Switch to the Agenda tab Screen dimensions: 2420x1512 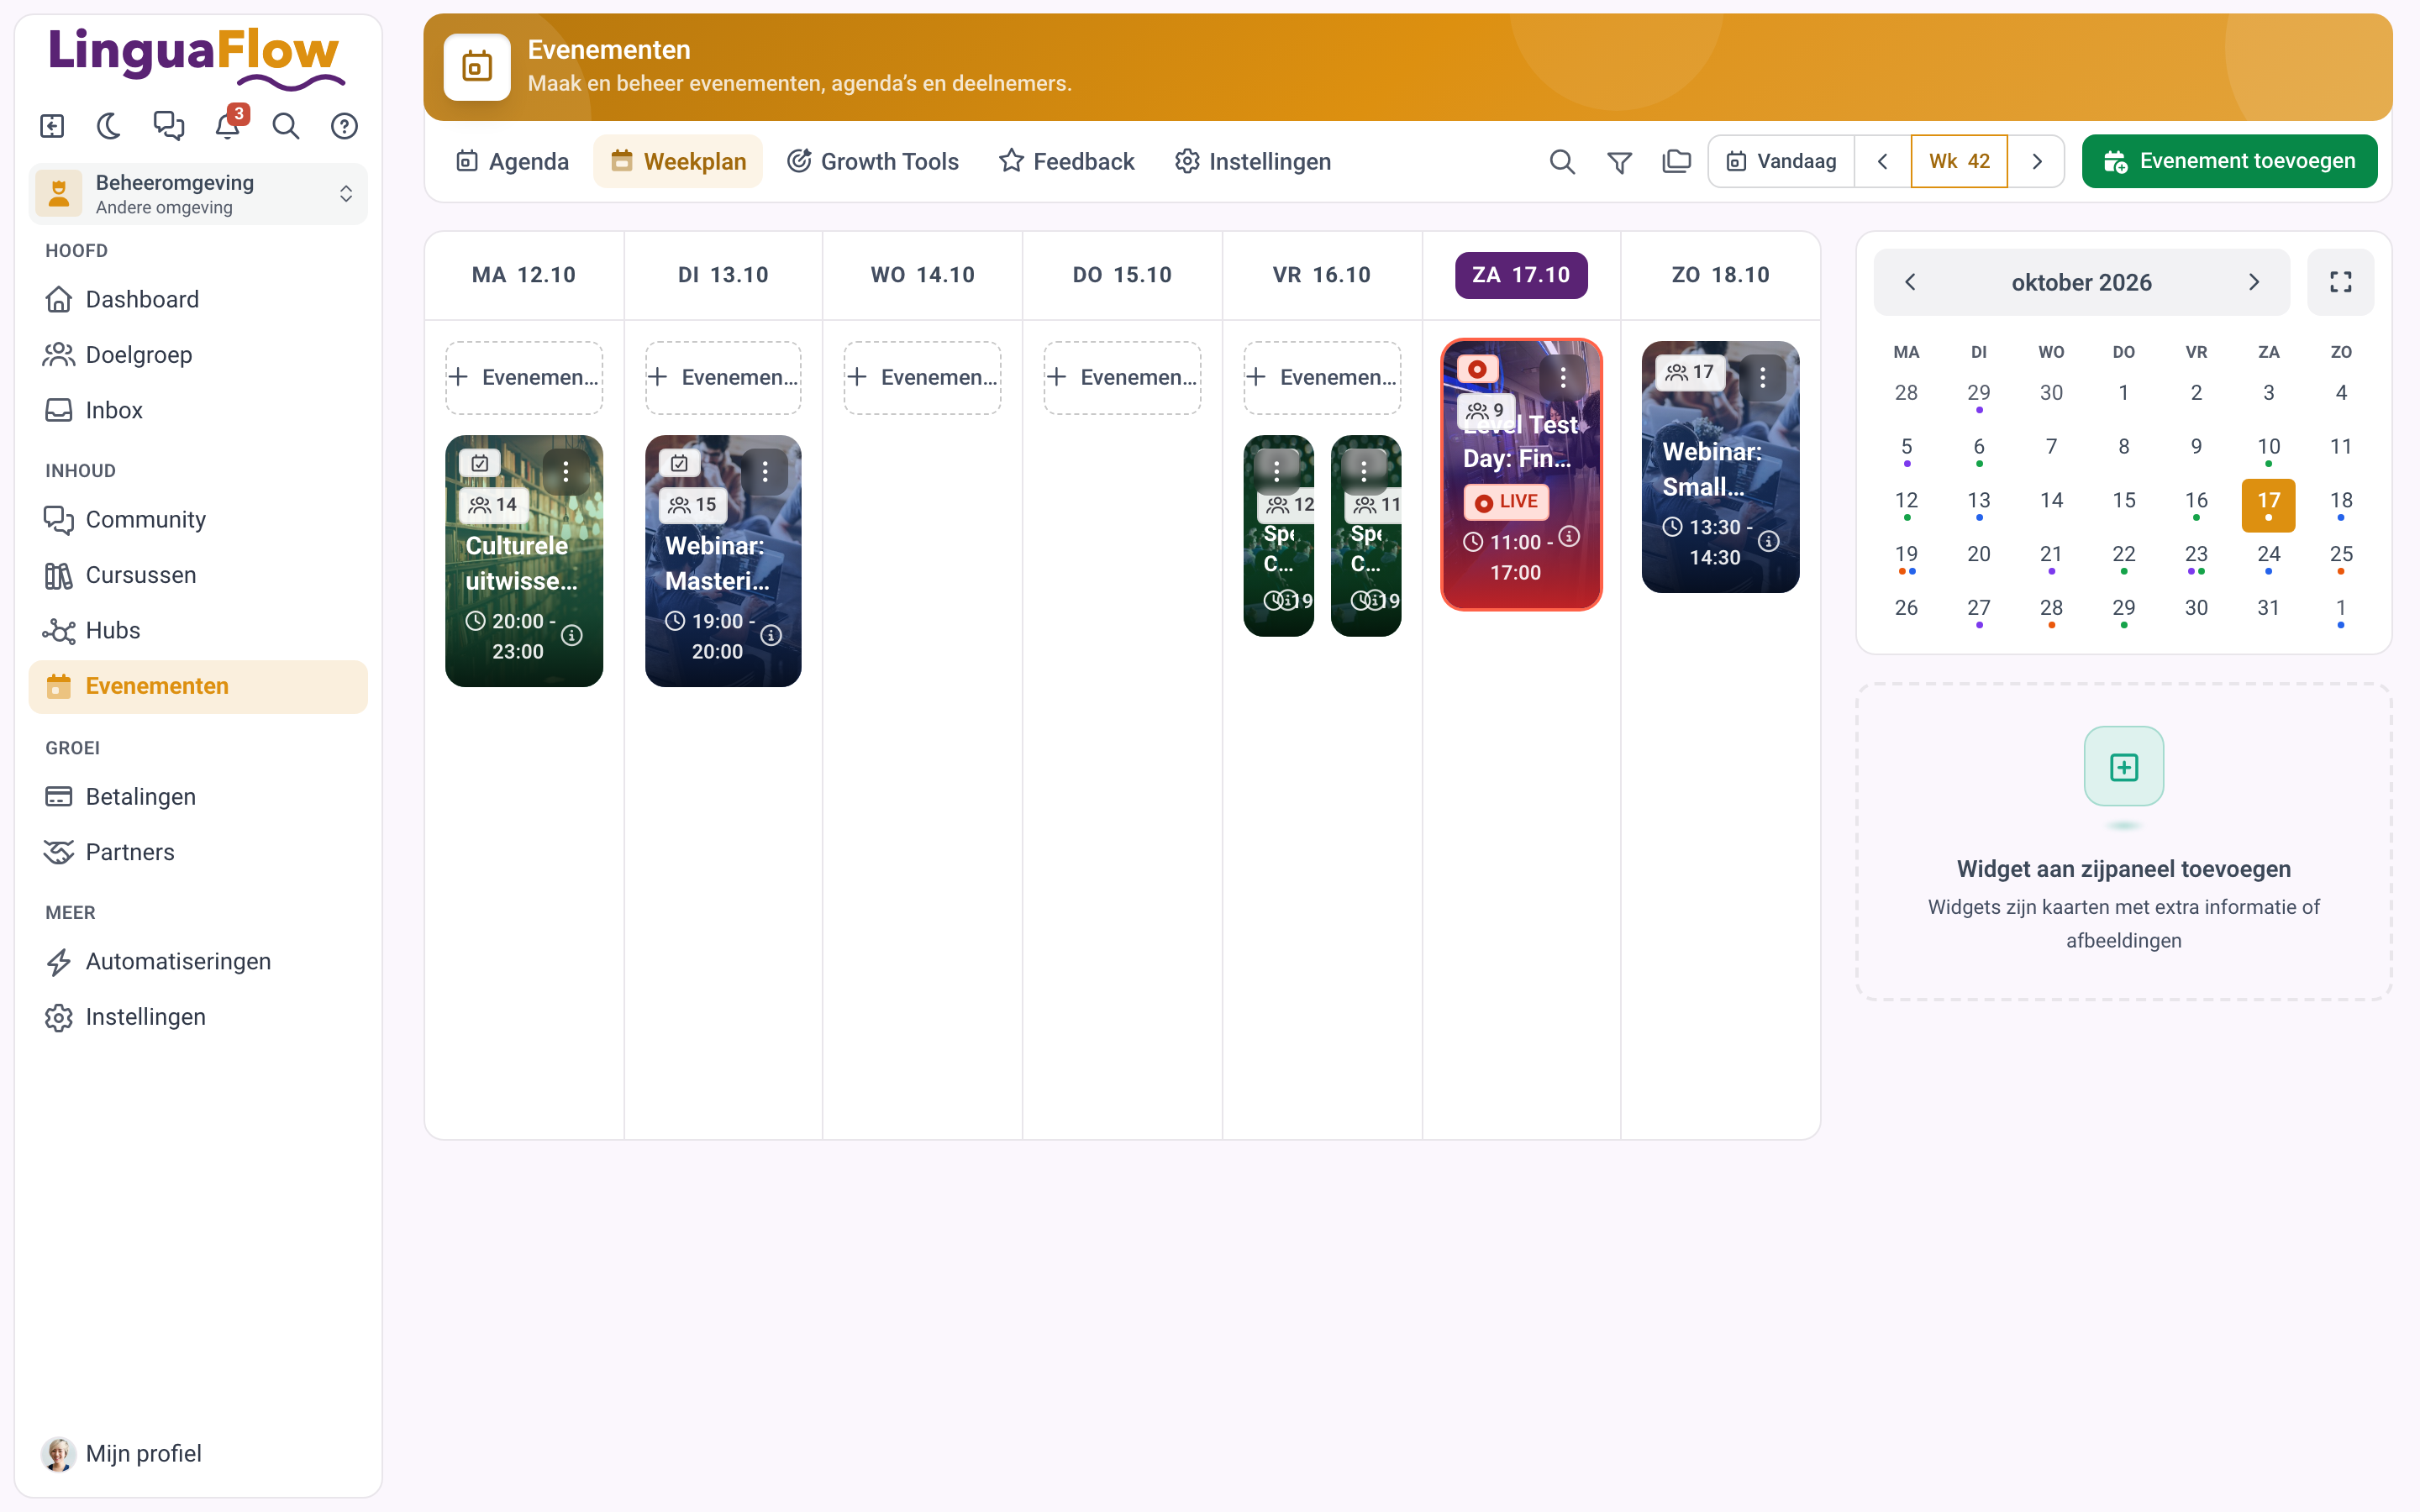tap(512, 161)
